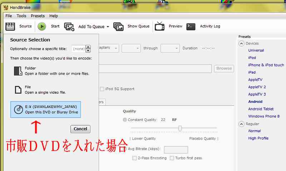Select the Normal preset
The height and width of the screenshot is (171, 286).
[255, 131]
